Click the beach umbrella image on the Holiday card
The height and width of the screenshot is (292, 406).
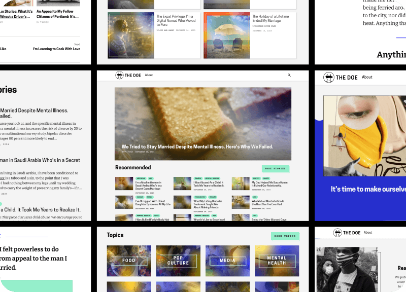click(227, 35)
